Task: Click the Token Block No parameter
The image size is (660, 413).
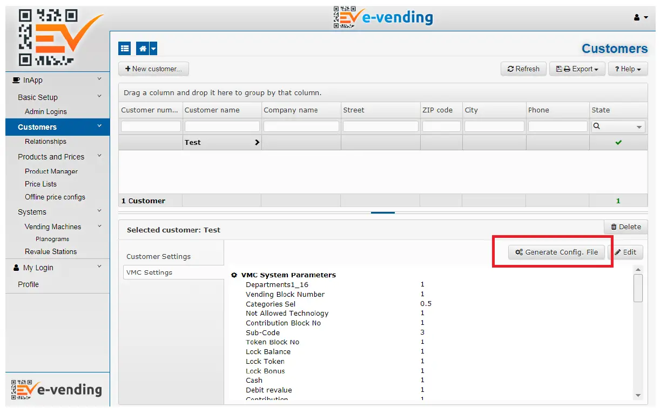Action: 272,342
